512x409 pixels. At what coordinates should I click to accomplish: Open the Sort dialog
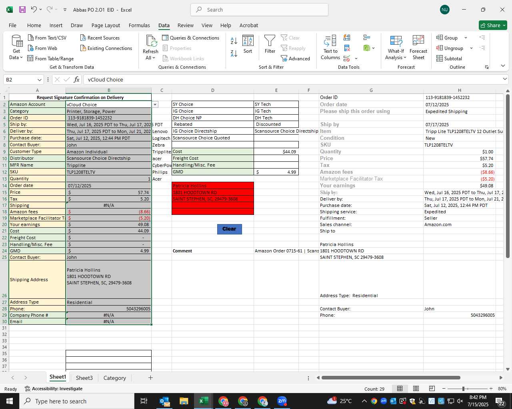[248, 44]
